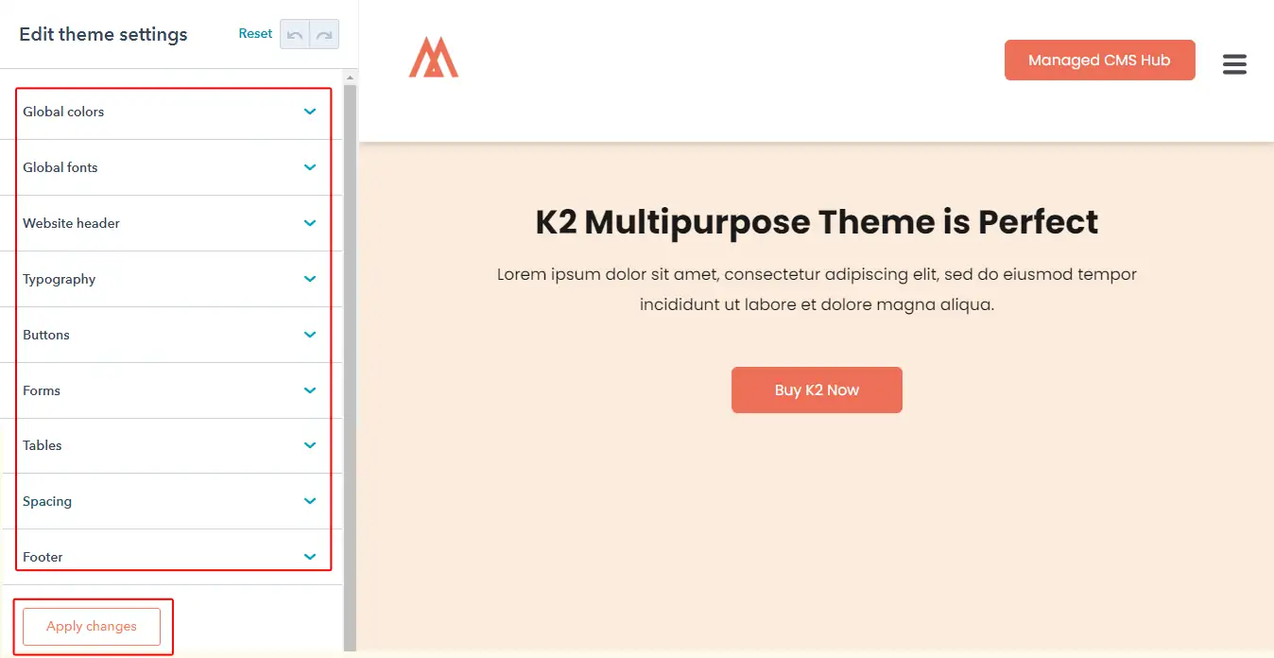The height and width of the screenshot is (658, 1274).
Task: Click scrollbar up arrow in settings panel
Action: [350, 78]
